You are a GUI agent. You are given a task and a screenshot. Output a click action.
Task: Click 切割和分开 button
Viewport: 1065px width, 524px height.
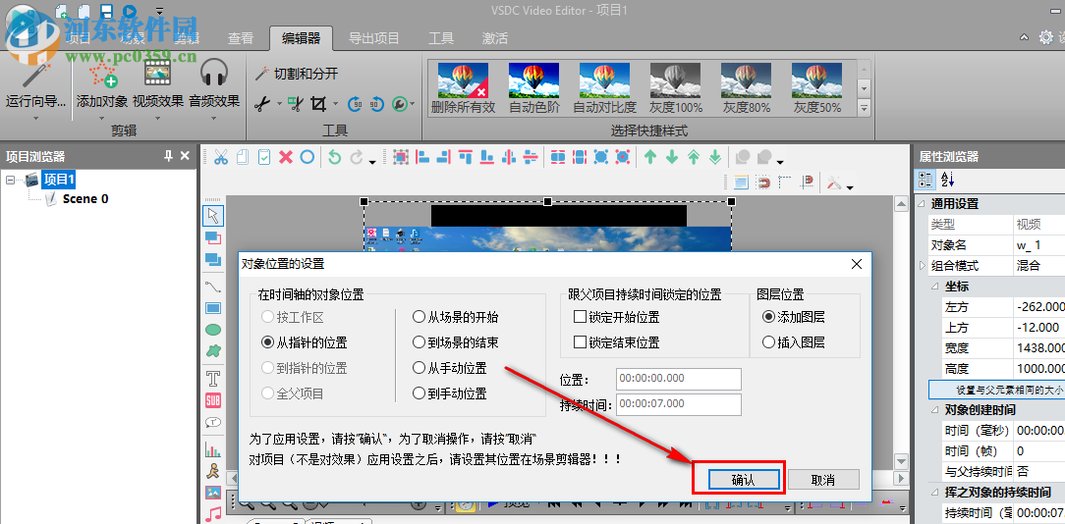click(x=297, y=74)
